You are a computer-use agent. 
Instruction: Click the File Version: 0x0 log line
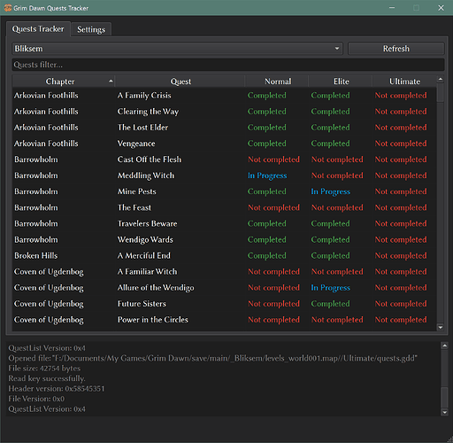tap(36, 399)
